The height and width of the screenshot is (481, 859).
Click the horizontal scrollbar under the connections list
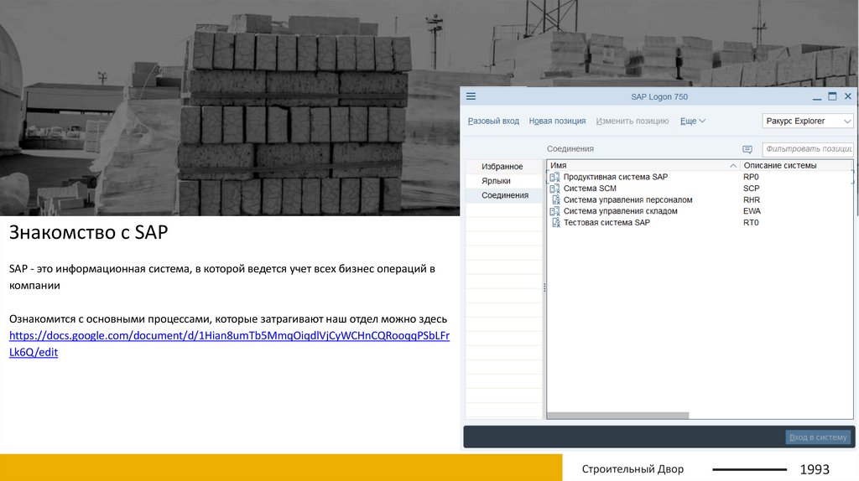tap(618, 415)
